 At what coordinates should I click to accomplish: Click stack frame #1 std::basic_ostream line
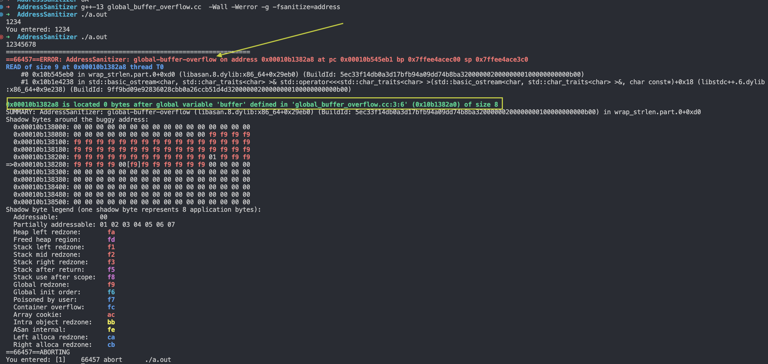click(x=385, y=86)
